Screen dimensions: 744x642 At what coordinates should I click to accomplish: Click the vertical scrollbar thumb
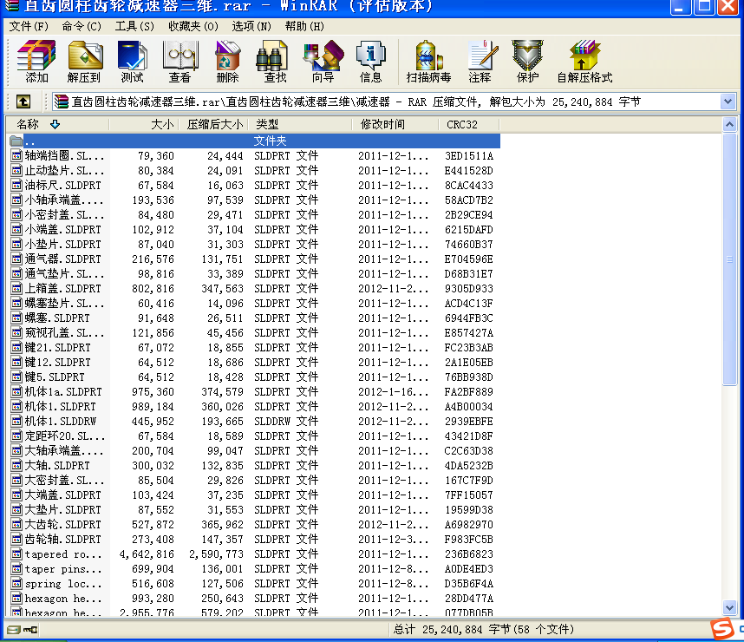tap(729, 259)
